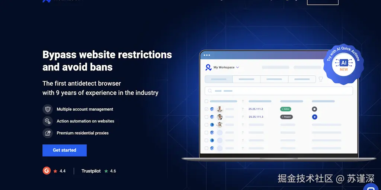Toggle checkbox for the 25.25.111.3 row

(x=206, y=117)
